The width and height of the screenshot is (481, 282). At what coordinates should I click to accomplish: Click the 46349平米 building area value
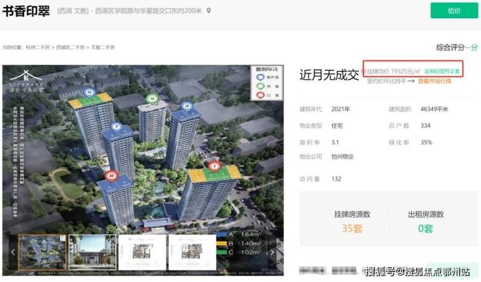pos(434,109)
